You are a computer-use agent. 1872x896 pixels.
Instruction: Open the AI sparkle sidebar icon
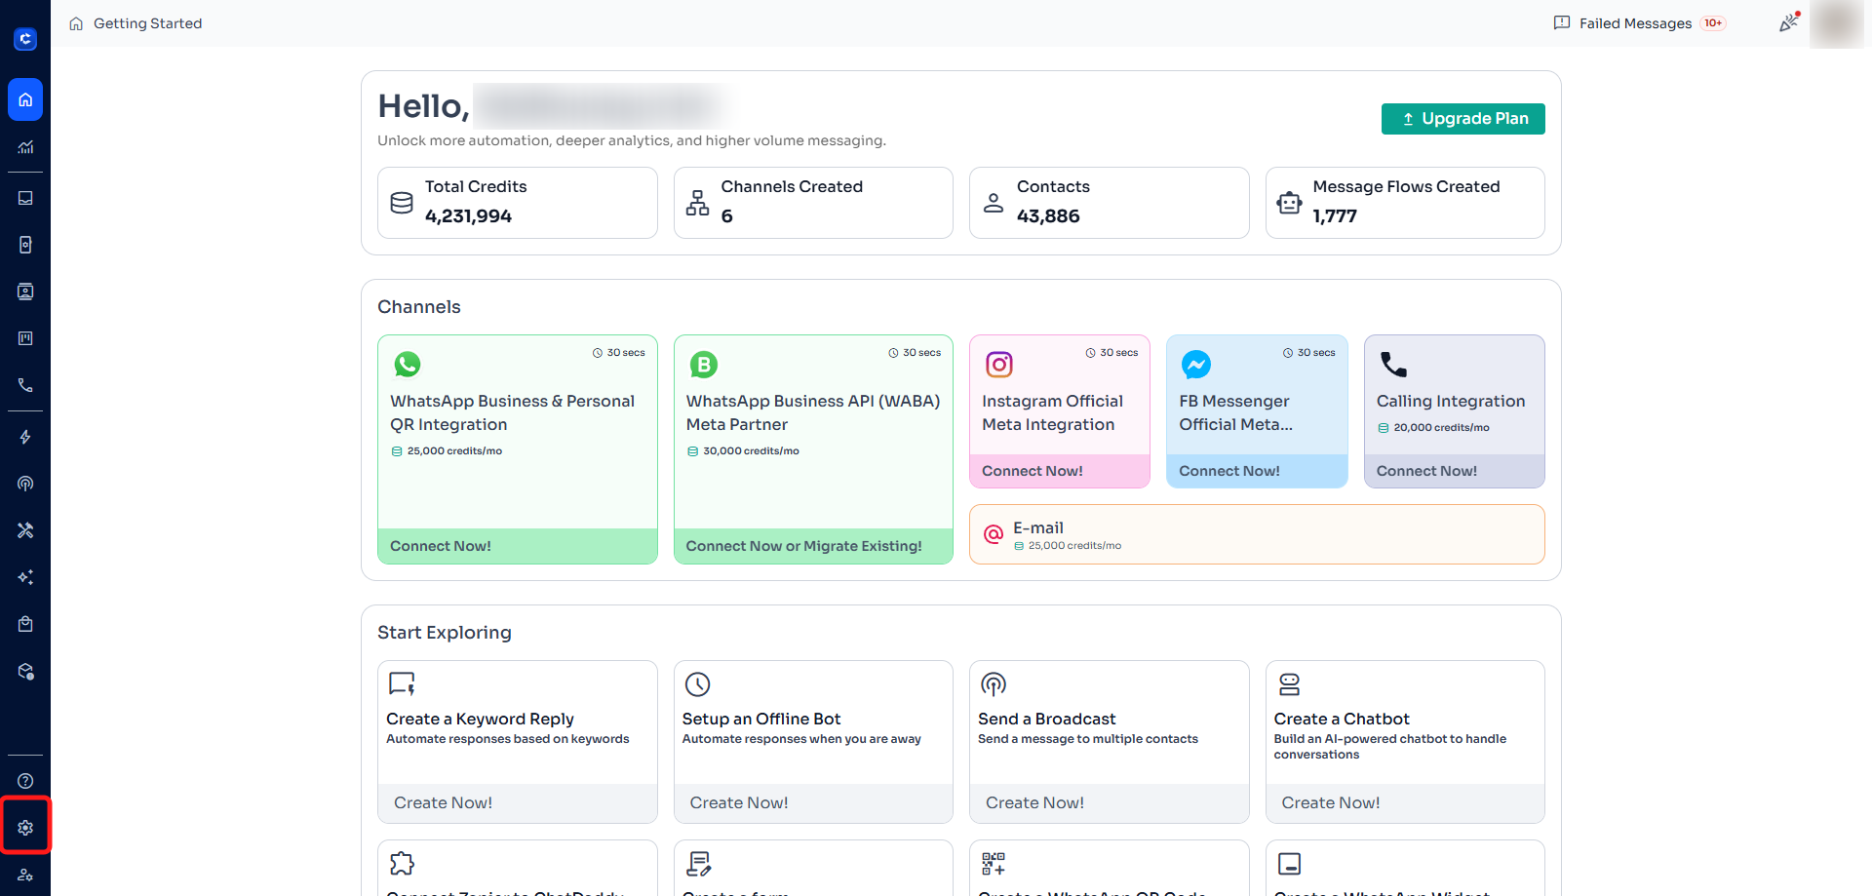(25, 577)
